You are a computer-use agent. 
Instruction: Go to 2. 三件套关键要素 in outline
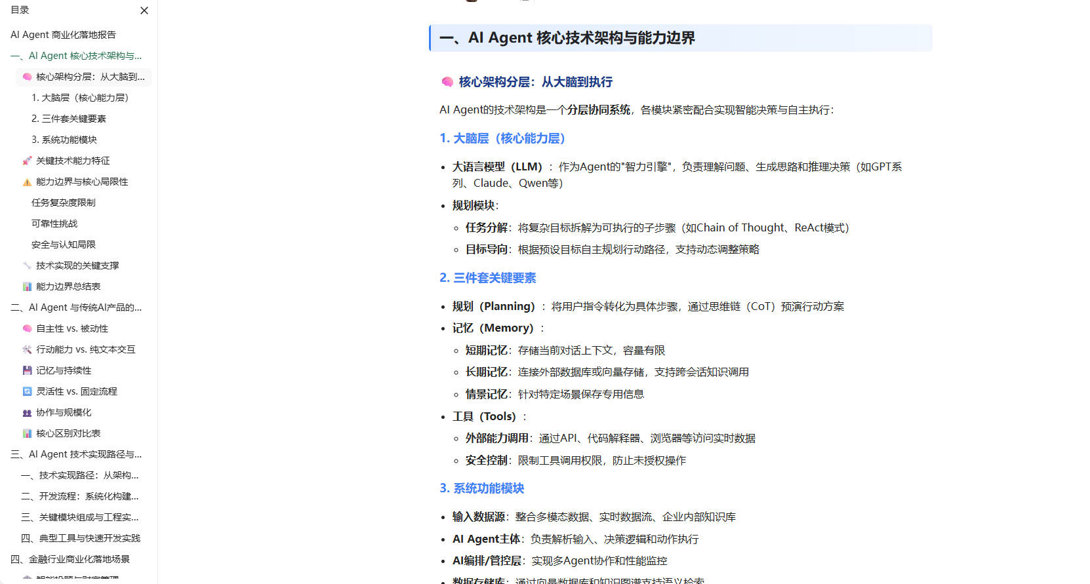[x=69, y=119]
